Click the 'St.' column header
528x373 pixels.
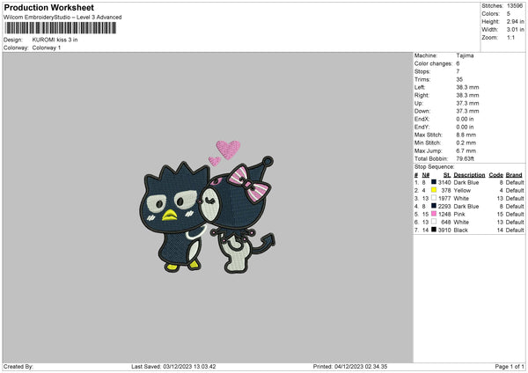(447, 175)
